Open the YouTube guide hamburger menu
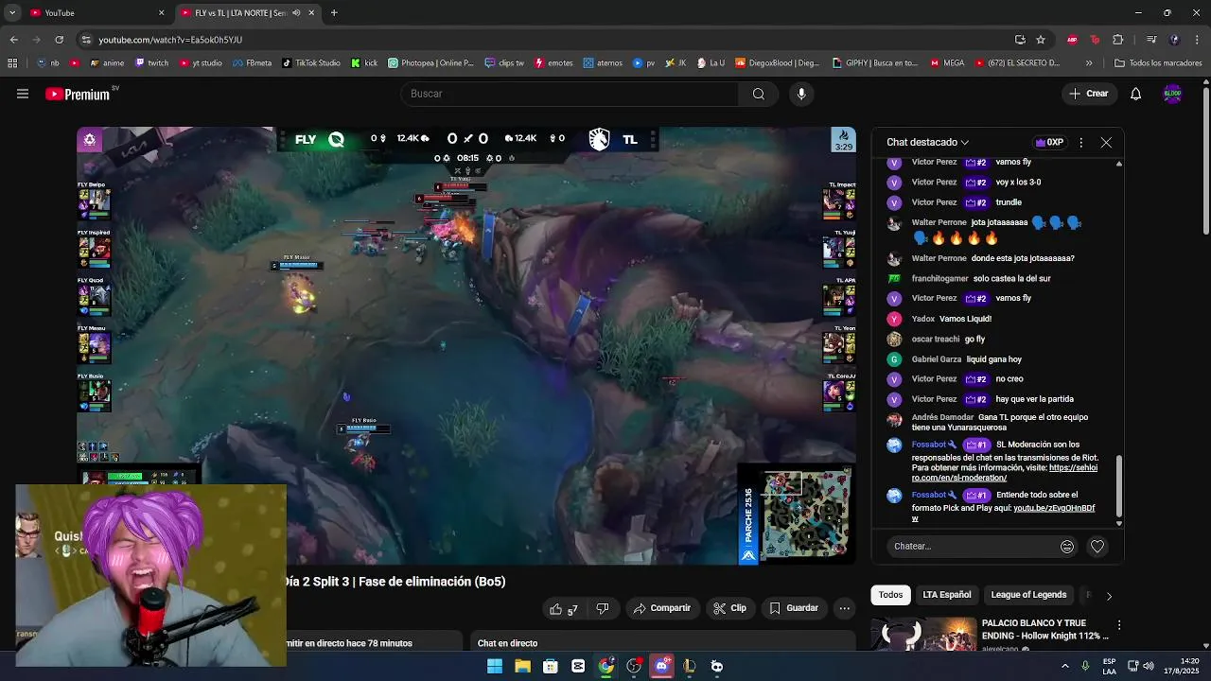Screen dimensions: 1211x681 (x=23, y=94)
